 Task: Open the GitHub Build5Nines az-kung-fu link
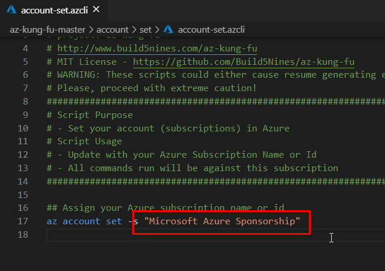(243, 61)
